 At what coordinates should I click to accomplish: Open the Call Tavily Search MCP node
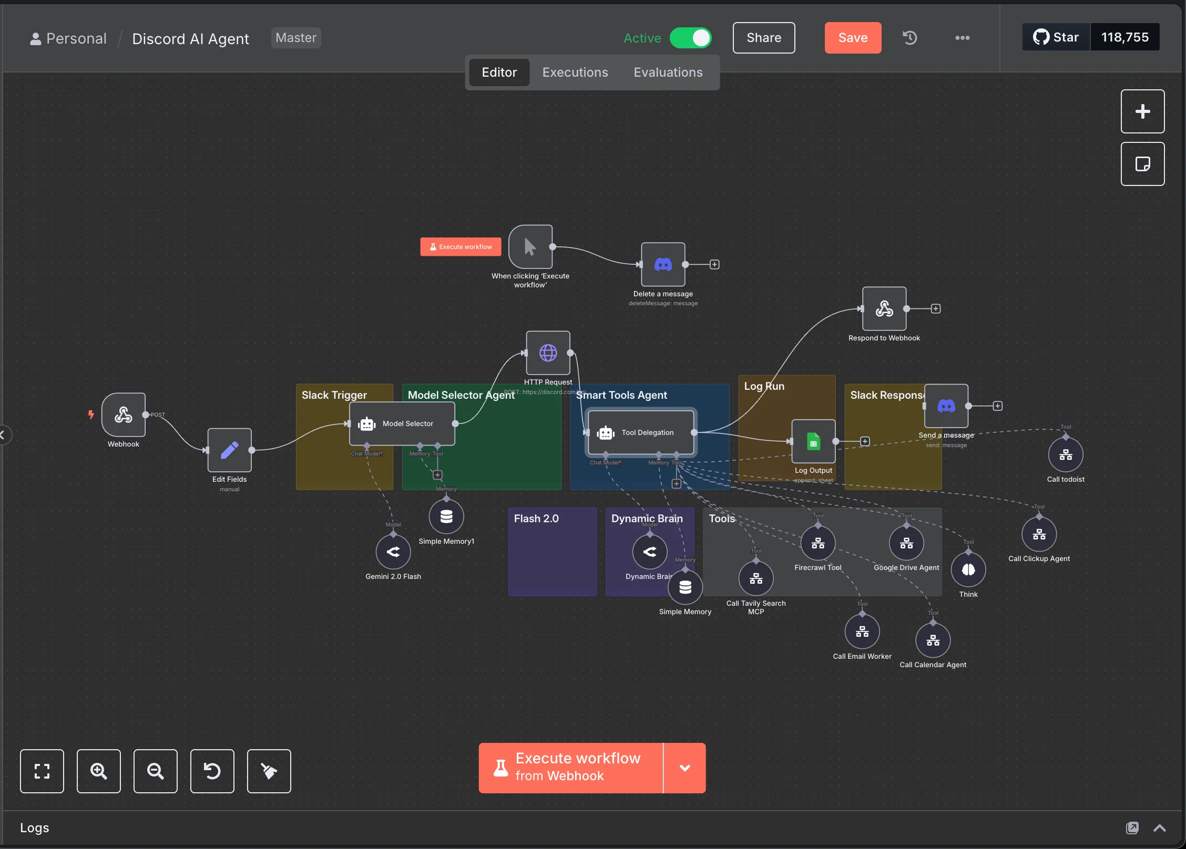point(756,578)
